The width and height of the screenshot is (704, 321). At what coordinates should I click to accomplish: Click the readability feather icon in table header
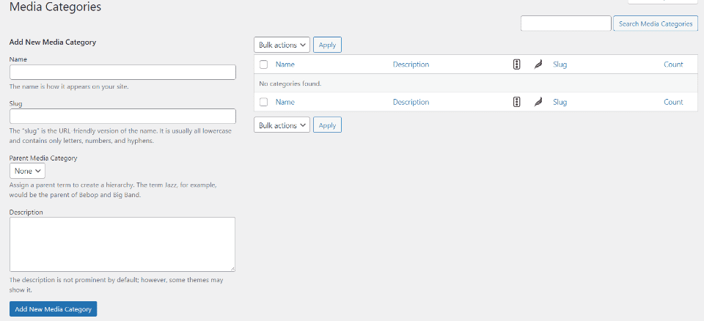(x=538, y=64)
